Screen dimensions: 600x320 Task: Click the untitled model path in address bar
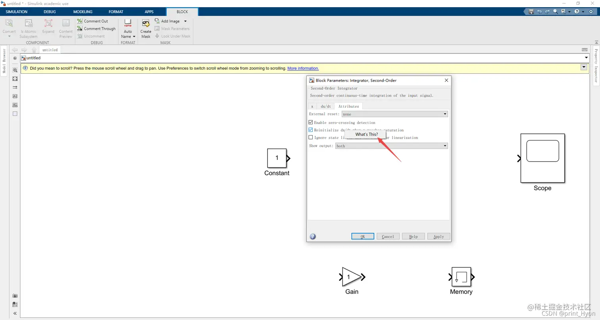click(34, 58)
